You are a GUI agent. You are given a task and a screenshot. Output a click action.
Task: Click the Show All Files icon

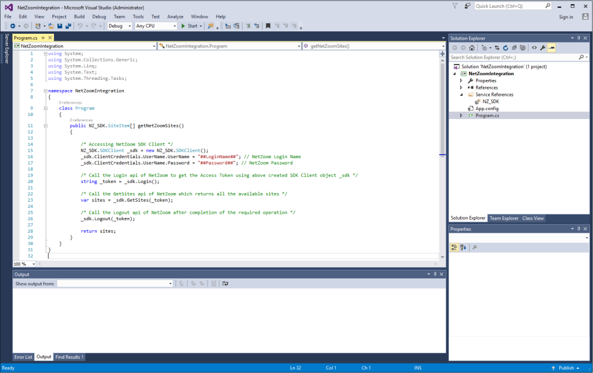pyautogui.click(x=522, y=48)
